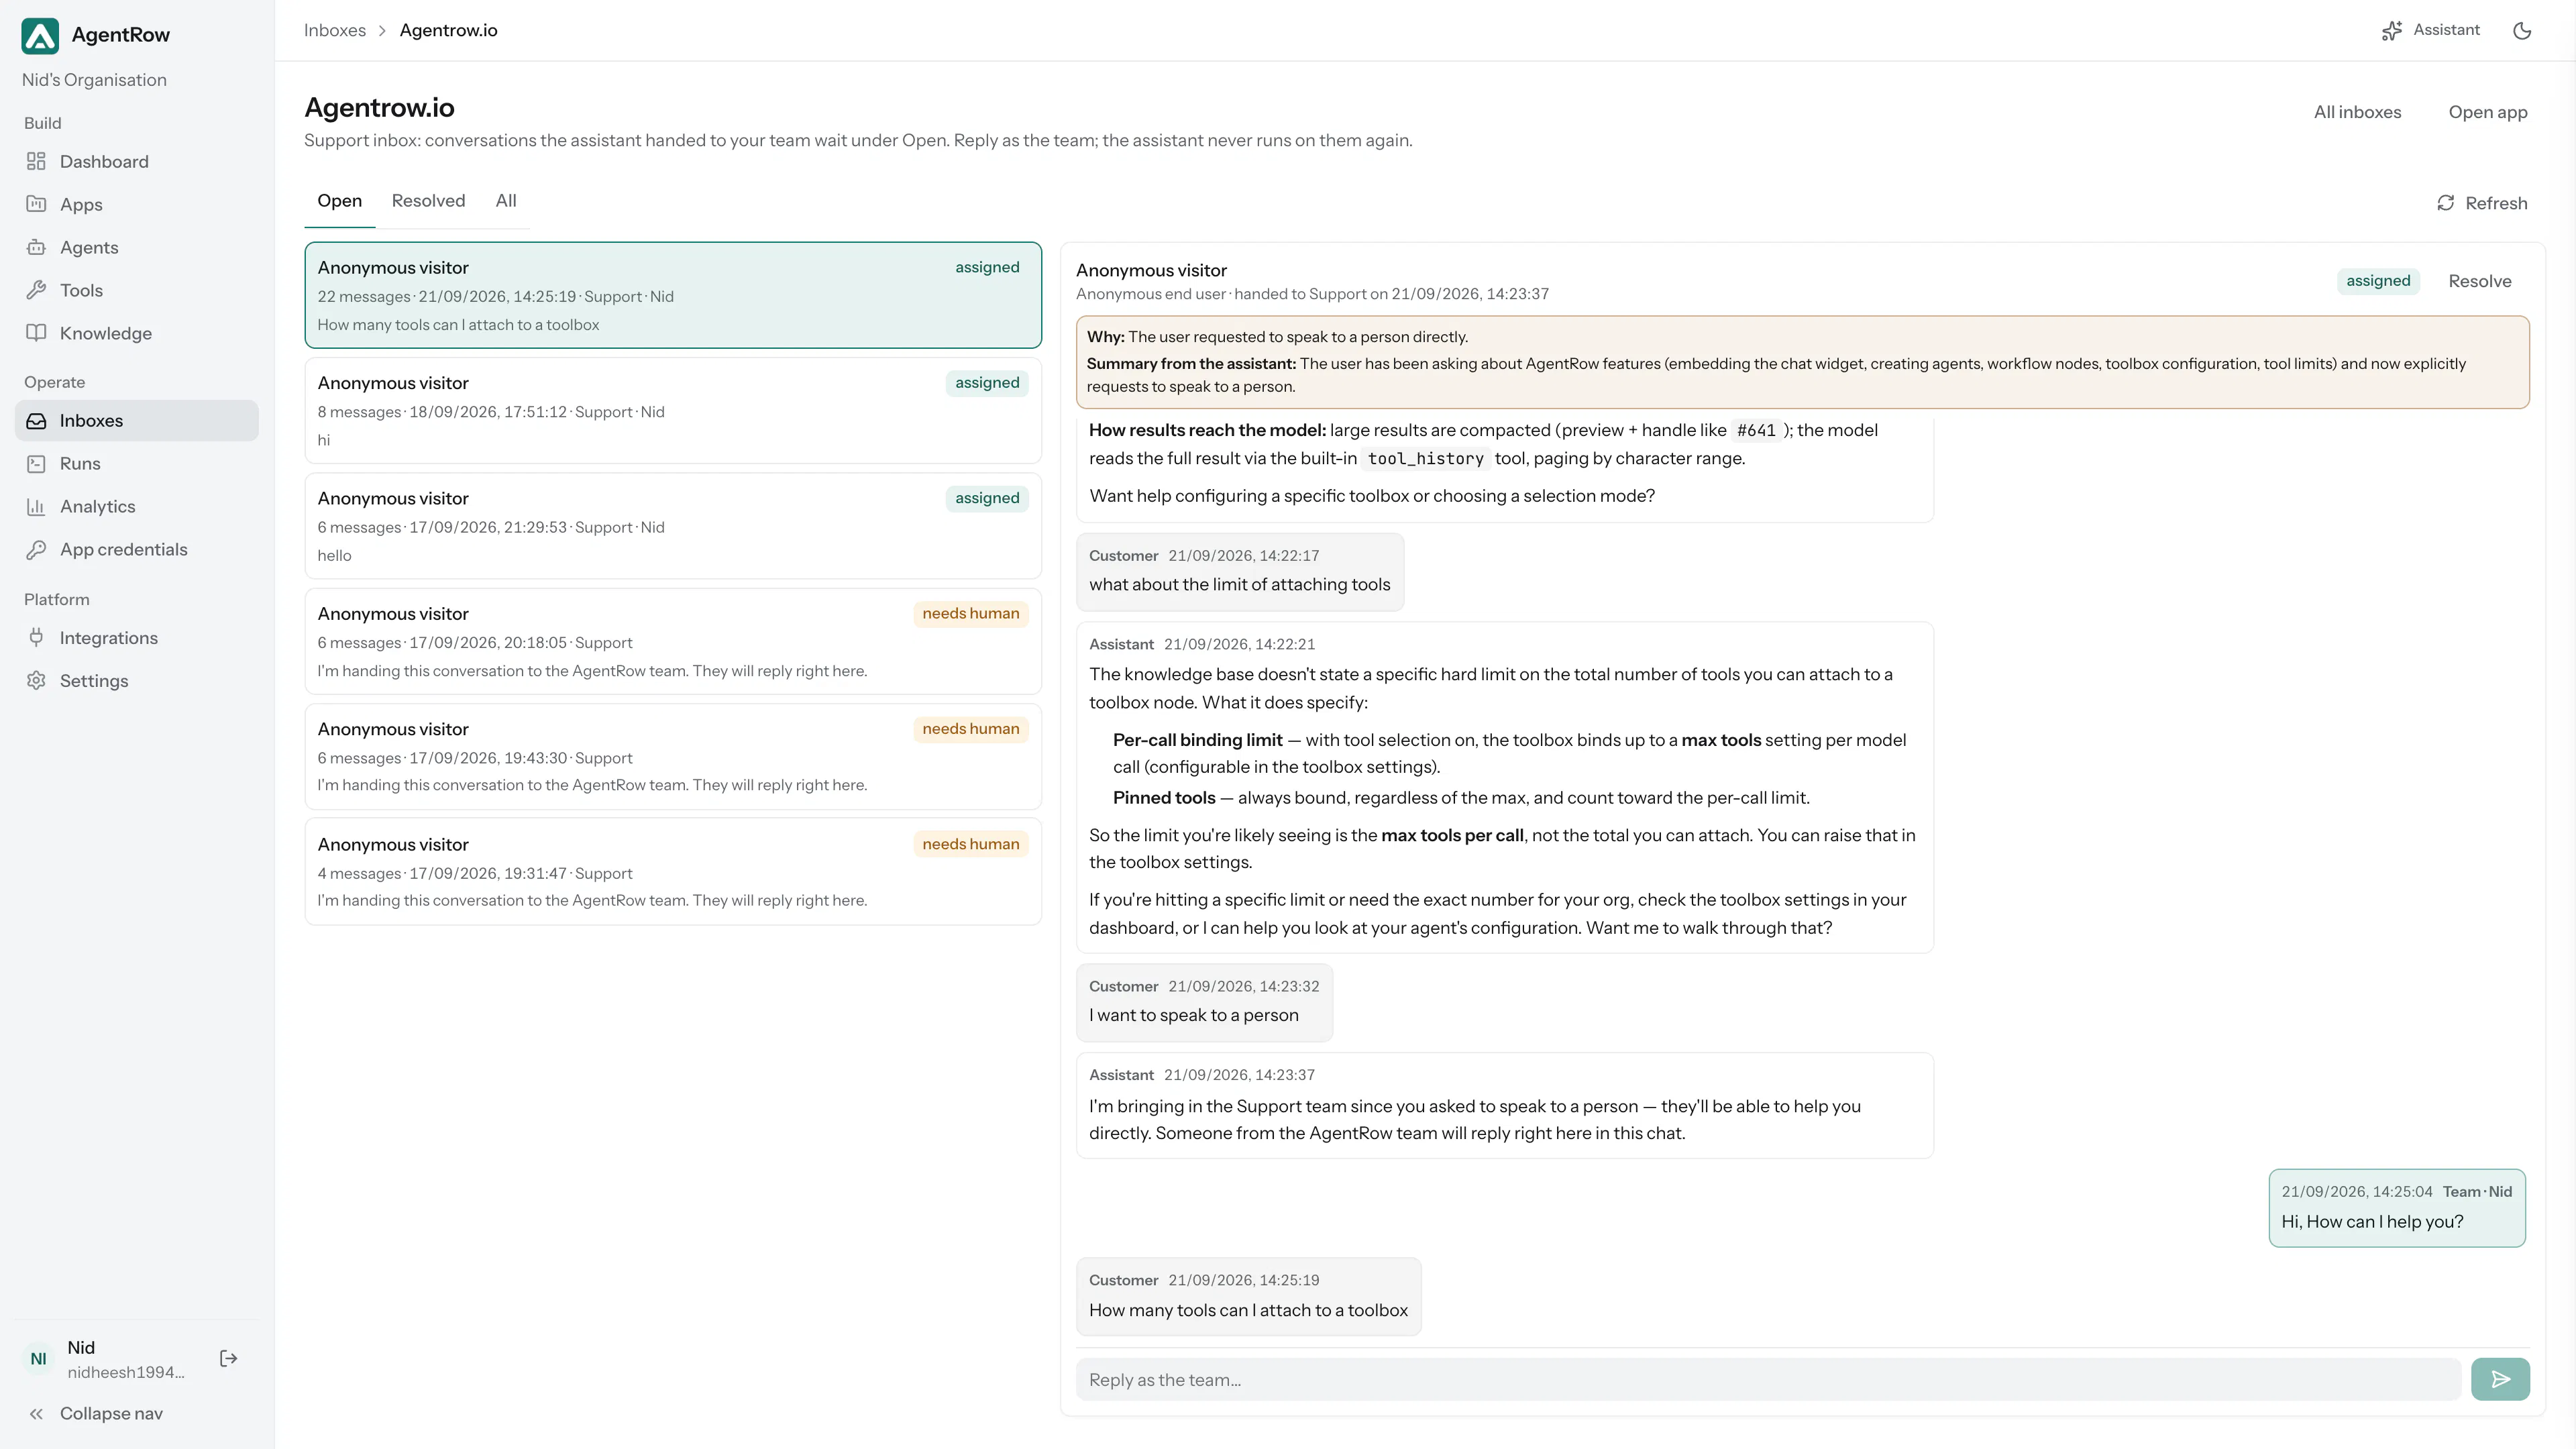2576x1449 pixels.
Task: Send the team reply with the arrow button
Action: click(2500, 1380)
